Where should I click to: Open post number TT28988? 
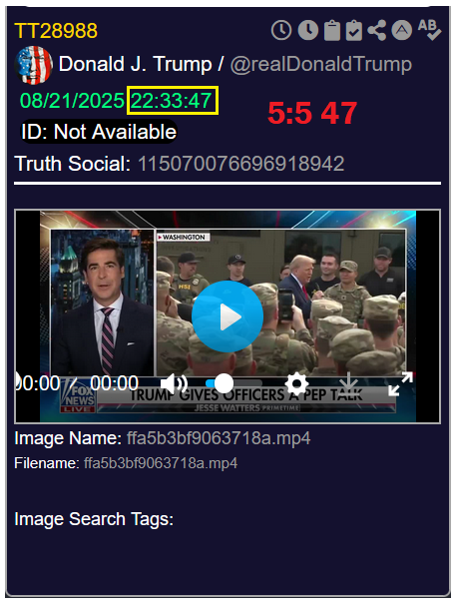click(x=56, y=31)
